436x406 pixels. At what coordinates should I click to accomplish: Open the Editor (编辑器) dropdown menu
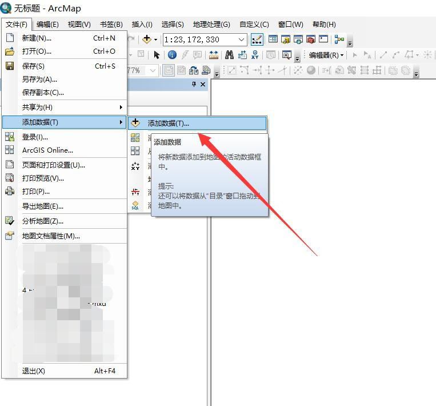[326, 55]
